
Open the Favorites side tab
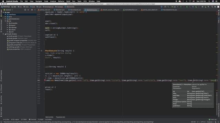(1, 100)
